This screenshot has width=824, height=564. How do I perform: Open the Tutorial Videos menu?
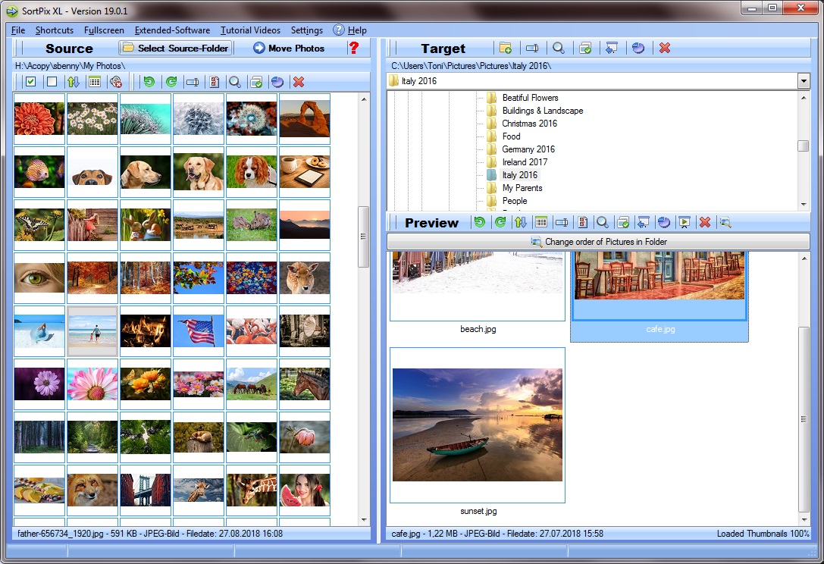(x=250, y=30)
